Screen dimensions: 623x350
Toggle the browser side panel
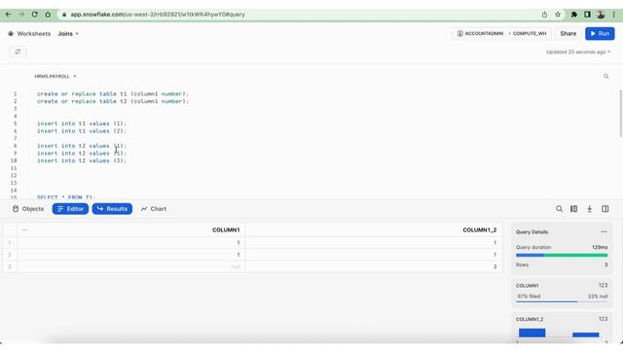pyautogui.click(x=587, y=15)
